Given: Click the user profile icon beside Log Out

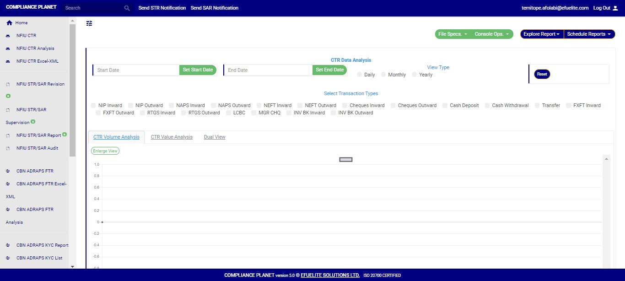Looking at the screenshot, I should [615, 8].
